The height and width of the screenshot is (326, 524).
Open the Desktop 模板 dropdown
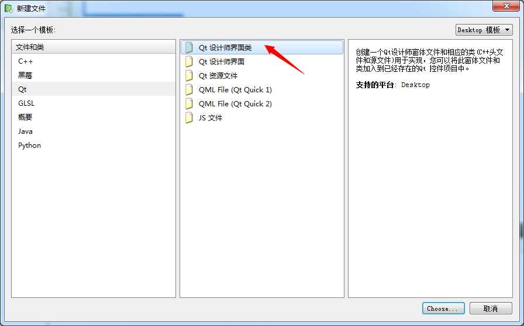coord(484,30)
